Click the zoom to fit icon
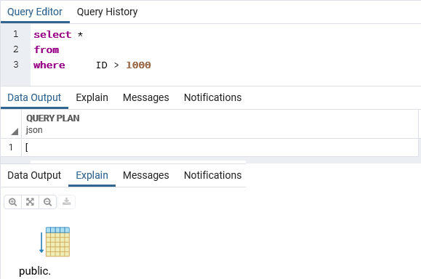This screenshot has height=279, width=421. tap(30, 202)
